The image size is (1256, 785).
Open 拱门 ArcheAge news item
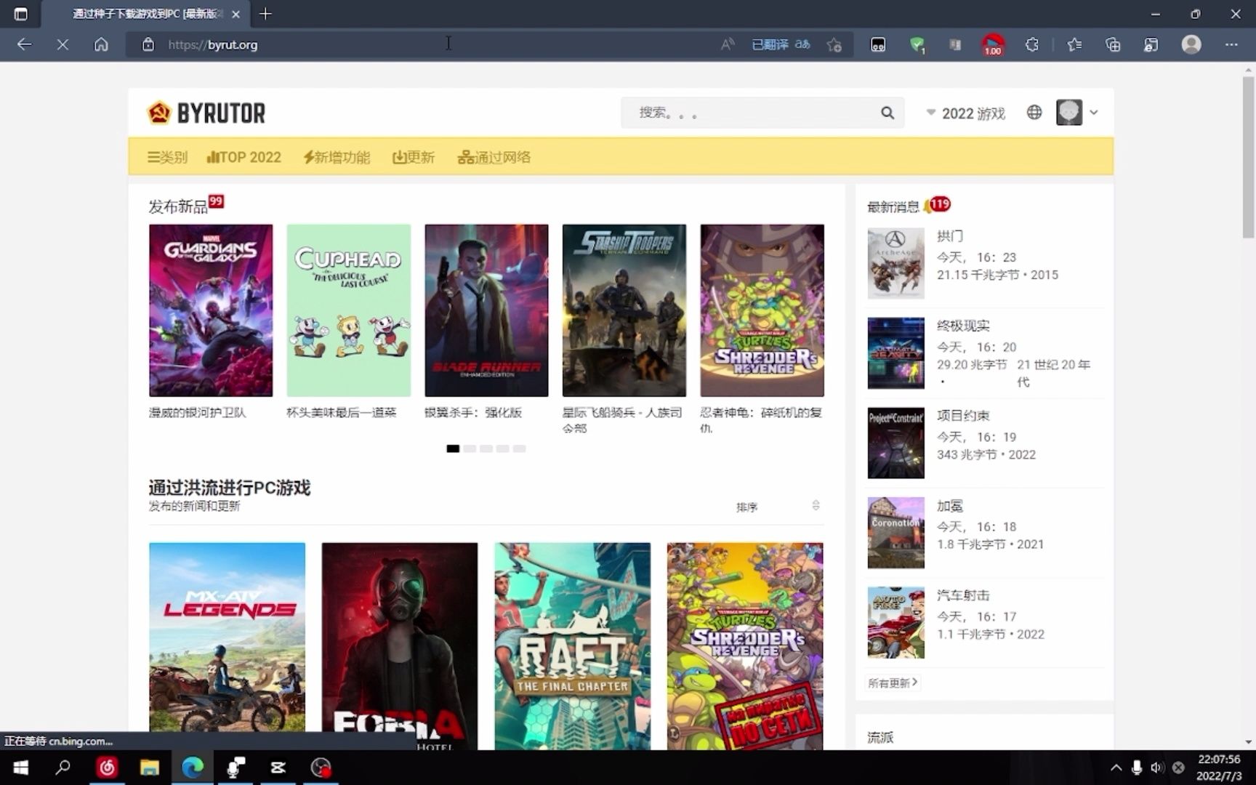985,263
